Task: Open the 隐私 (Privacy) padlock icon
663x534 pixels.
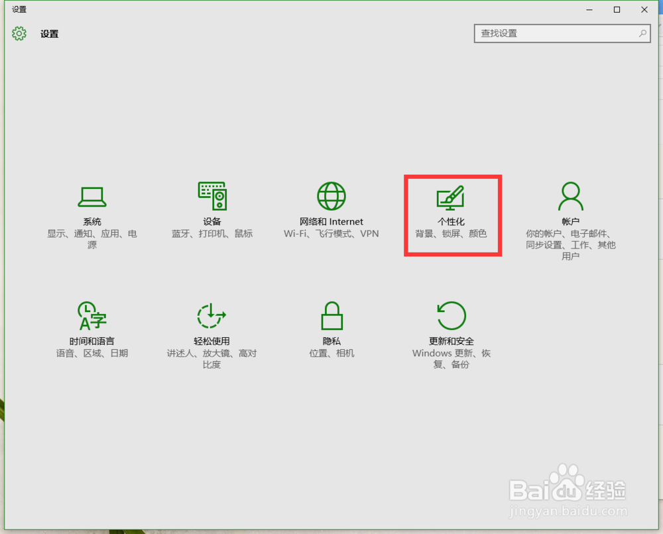Action: [x=331, y=317]
